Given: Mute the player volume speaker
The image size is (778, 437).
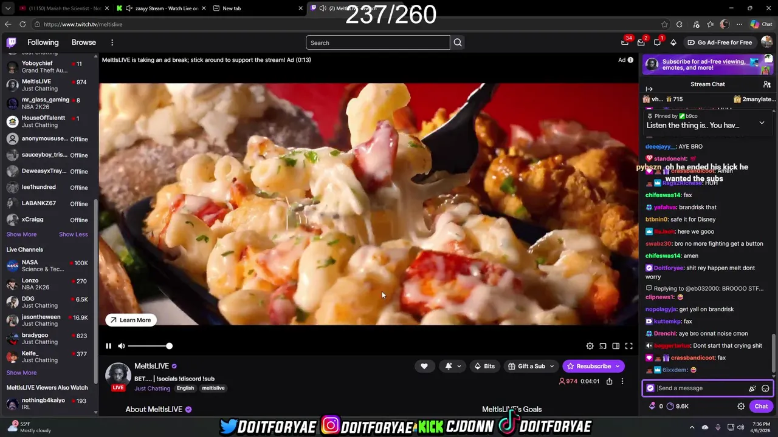Looking at the screenshot, I should tap(122, 346).
